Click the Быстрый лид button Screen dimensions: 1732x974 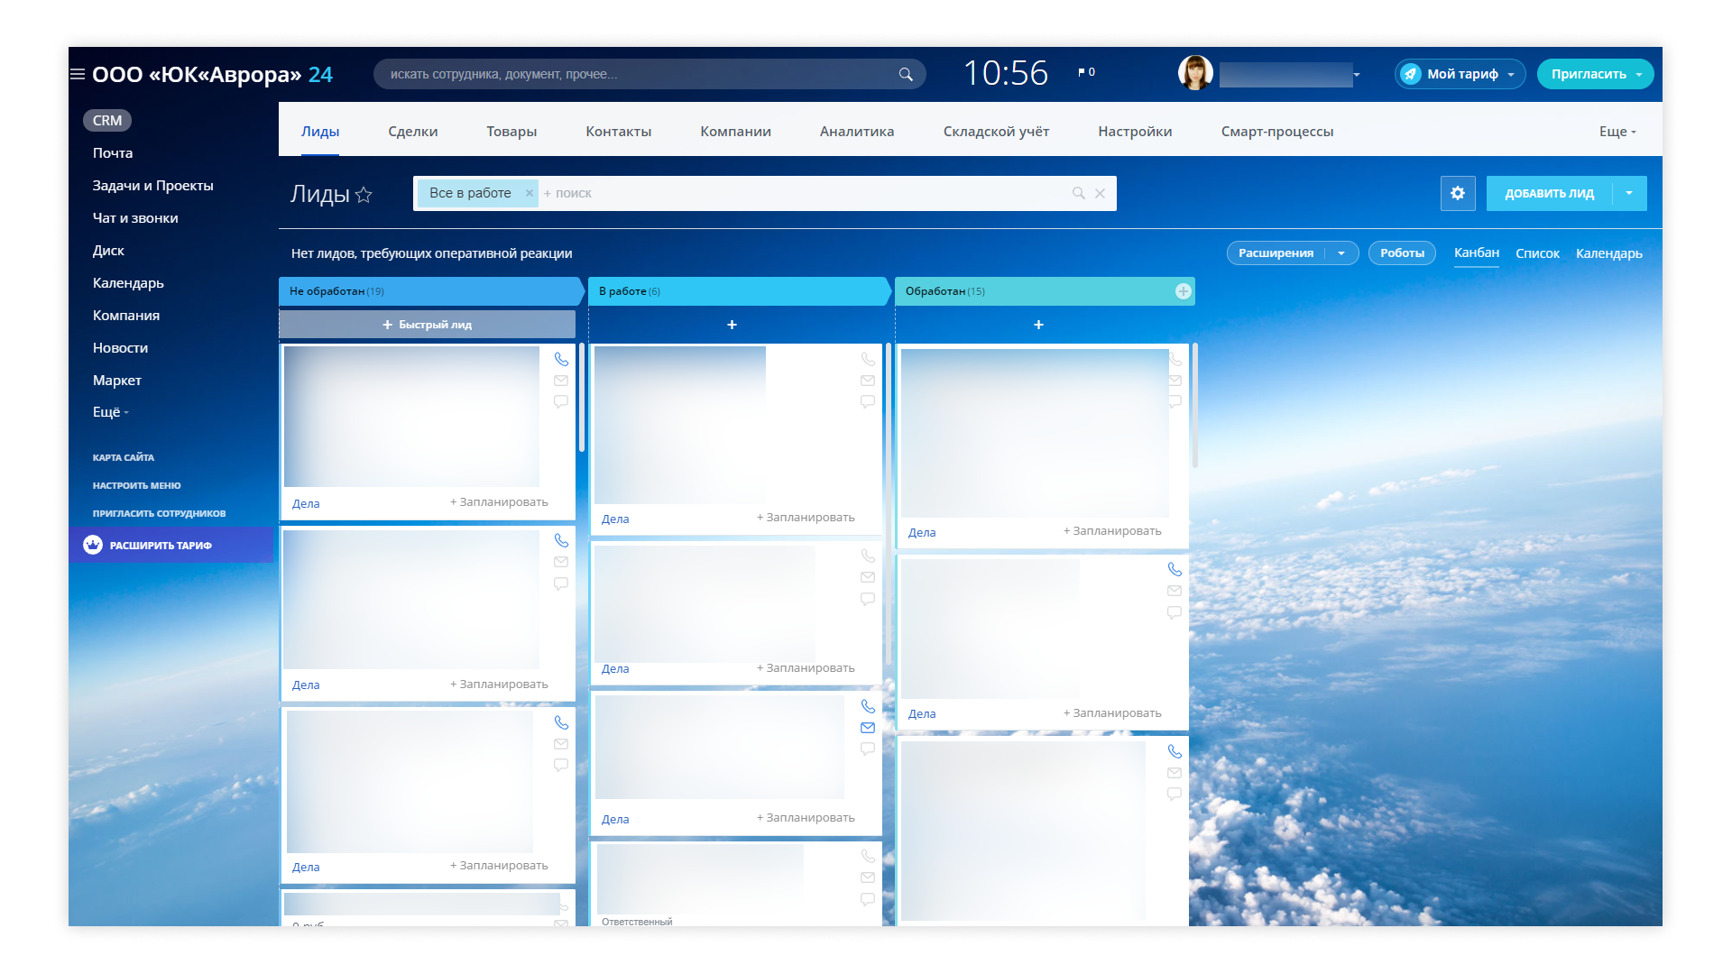(x=427, y=325)
